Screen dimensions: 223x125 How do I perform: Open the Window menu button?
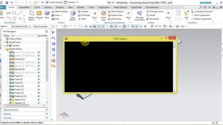pos(71,2)
